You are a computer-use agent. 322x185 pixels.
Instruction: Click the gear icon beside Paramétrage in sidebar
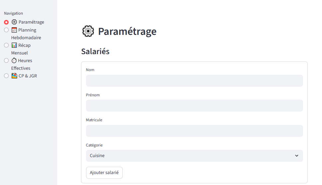click(14, 22)
